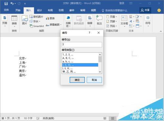
Task: Click the Tell Me search box
Action: tap(114, 10)
